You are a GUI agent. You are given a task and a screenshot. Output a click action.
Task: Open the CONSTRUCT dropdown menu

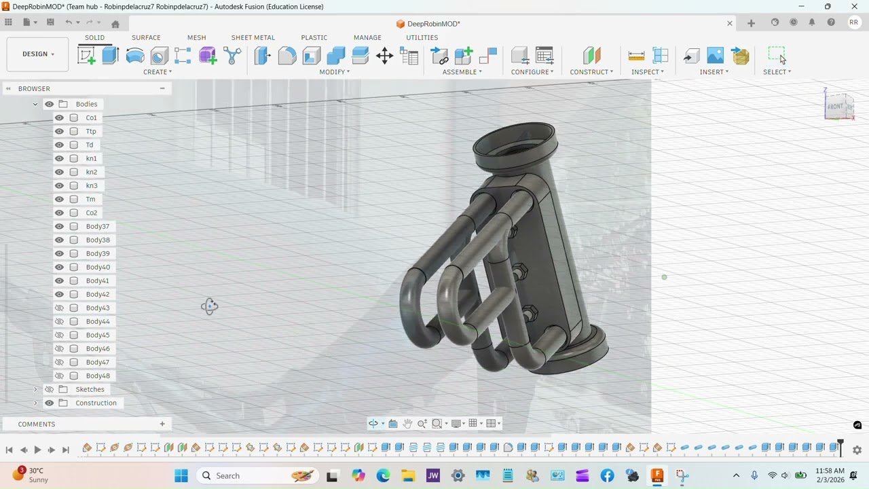click(591, 72)
